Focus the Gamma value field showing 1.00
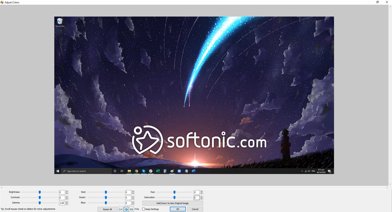The height and width of the screenshot is (212, 392). click(62, 203)
